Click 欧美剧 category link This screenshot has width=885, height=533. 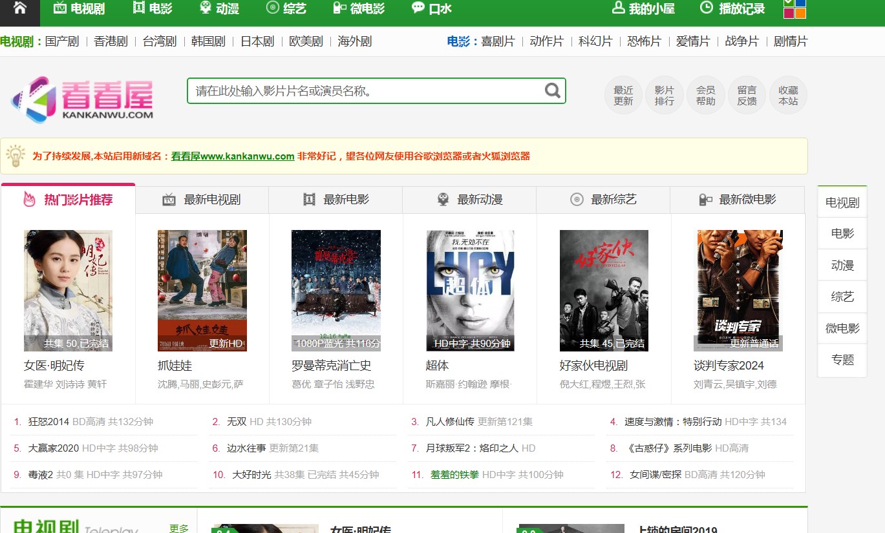pos(306,41)
